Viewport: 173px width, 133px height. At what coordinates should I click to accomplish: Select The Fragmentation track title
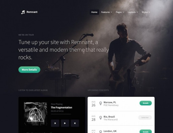(x=62, y=107)
